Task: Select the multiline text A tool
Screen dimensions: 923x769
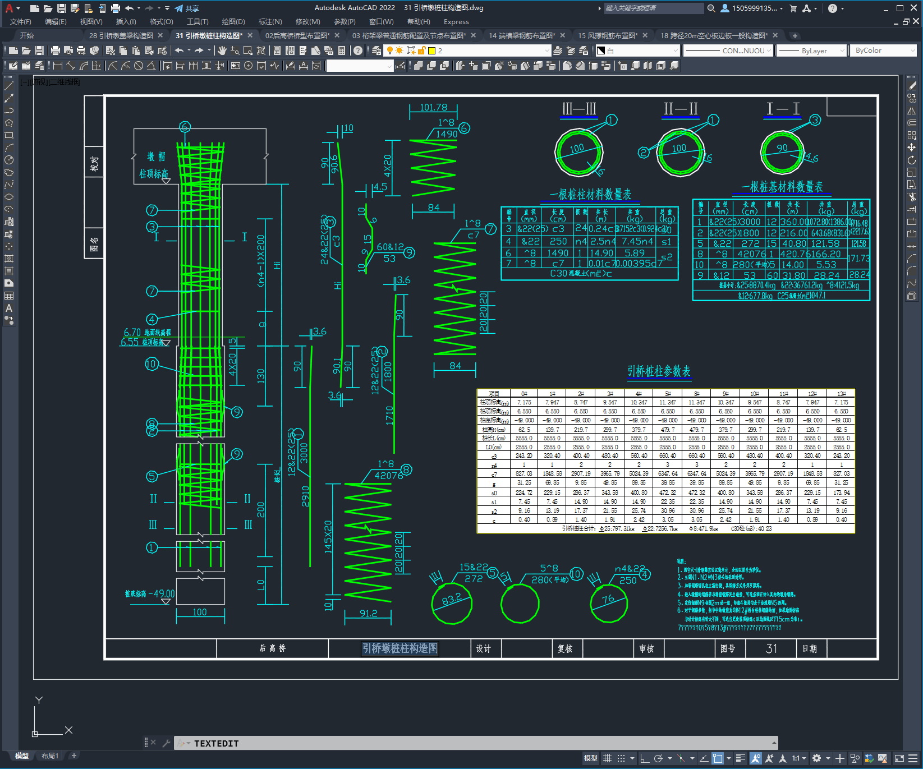Action: pyautogui.click(x=9, y=308)
